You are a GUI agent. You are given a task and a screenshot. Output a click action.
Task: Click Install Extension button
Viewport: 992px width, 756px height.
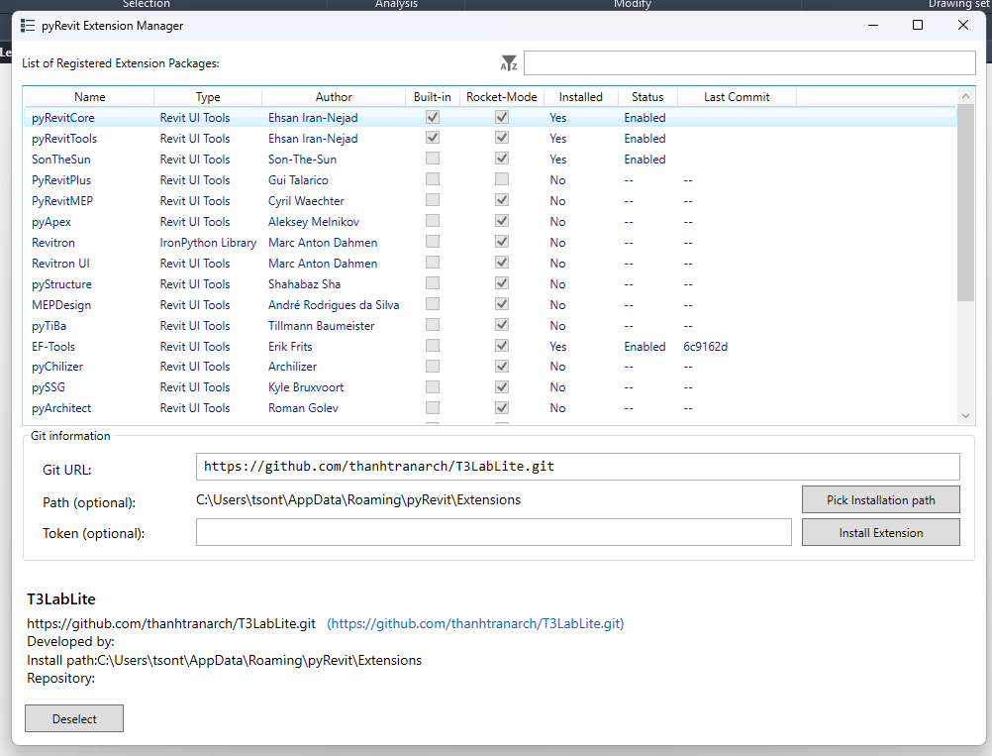[881, 532]
